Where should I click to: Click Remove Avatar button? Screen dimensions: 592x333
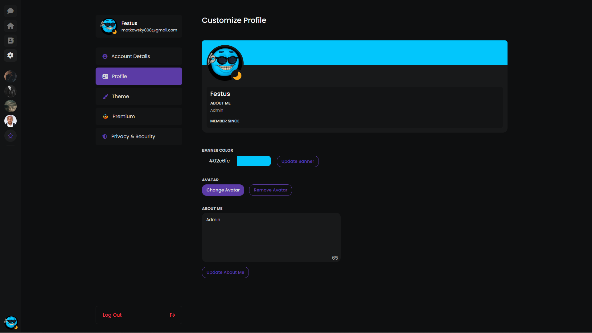270,190
